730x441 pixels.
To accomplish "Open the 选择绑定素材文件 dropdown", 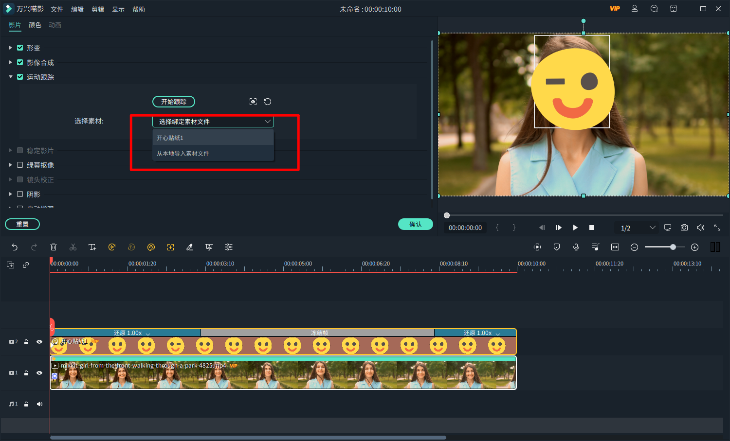I will click(x=213, y=122).
